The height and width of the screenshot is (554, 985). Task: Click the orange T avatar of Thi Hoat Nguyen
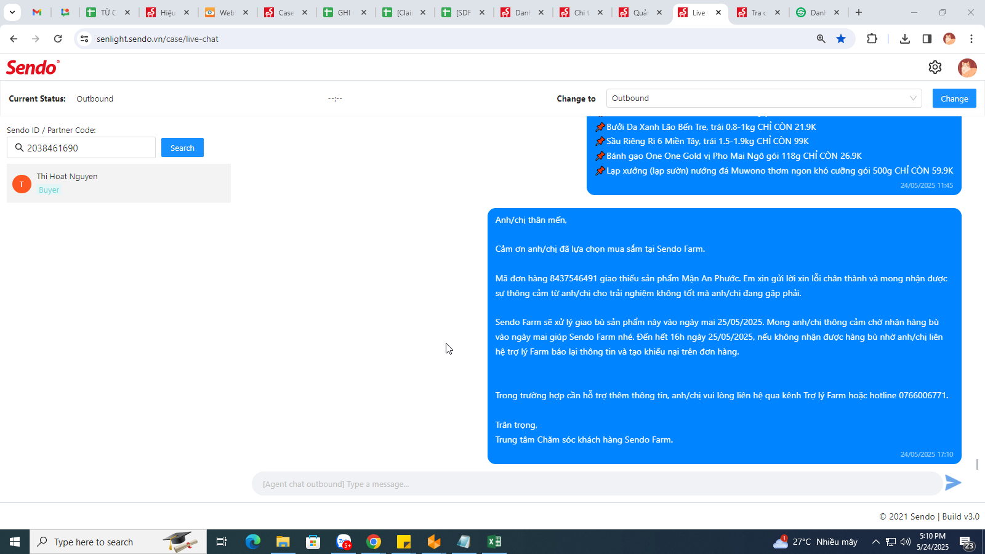22,183
